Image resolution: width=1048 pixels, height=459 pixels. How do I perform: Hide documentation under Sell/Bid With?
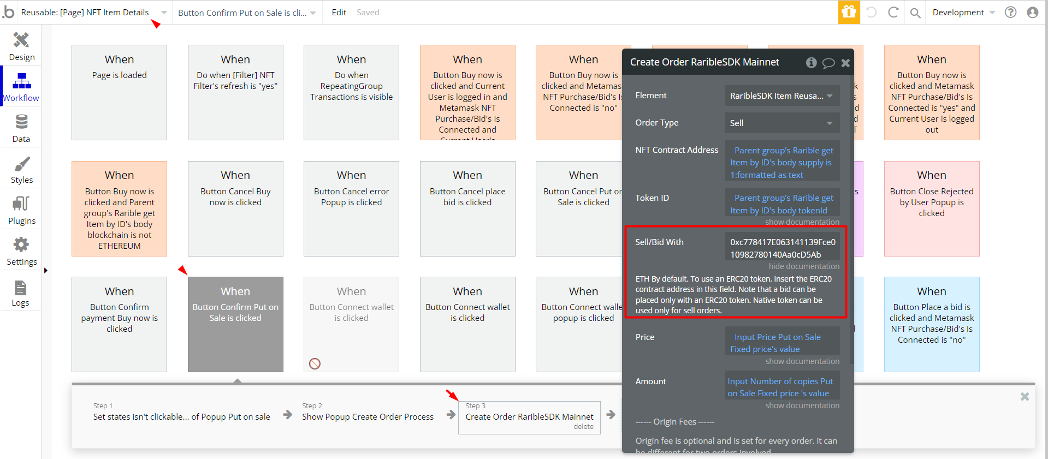(804, 266)
